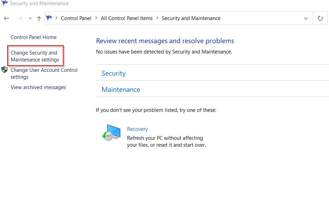
Task: Click the forward navigation arrow
Action: click(x=20, y=19)
